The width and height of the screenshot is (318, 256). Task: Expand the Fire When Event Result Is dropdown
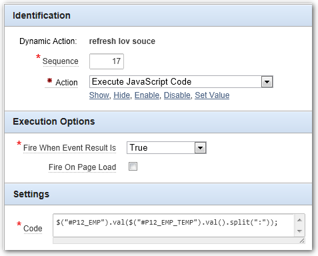(x=200, y=148)
